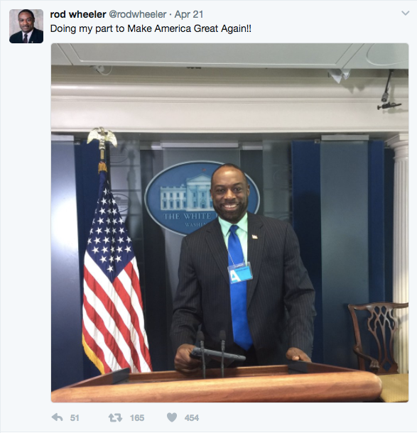The width and height of the screenshot is (417, 433).
Task: Click the gold eagle atop the flagpole
Action: tap(102, 138)
